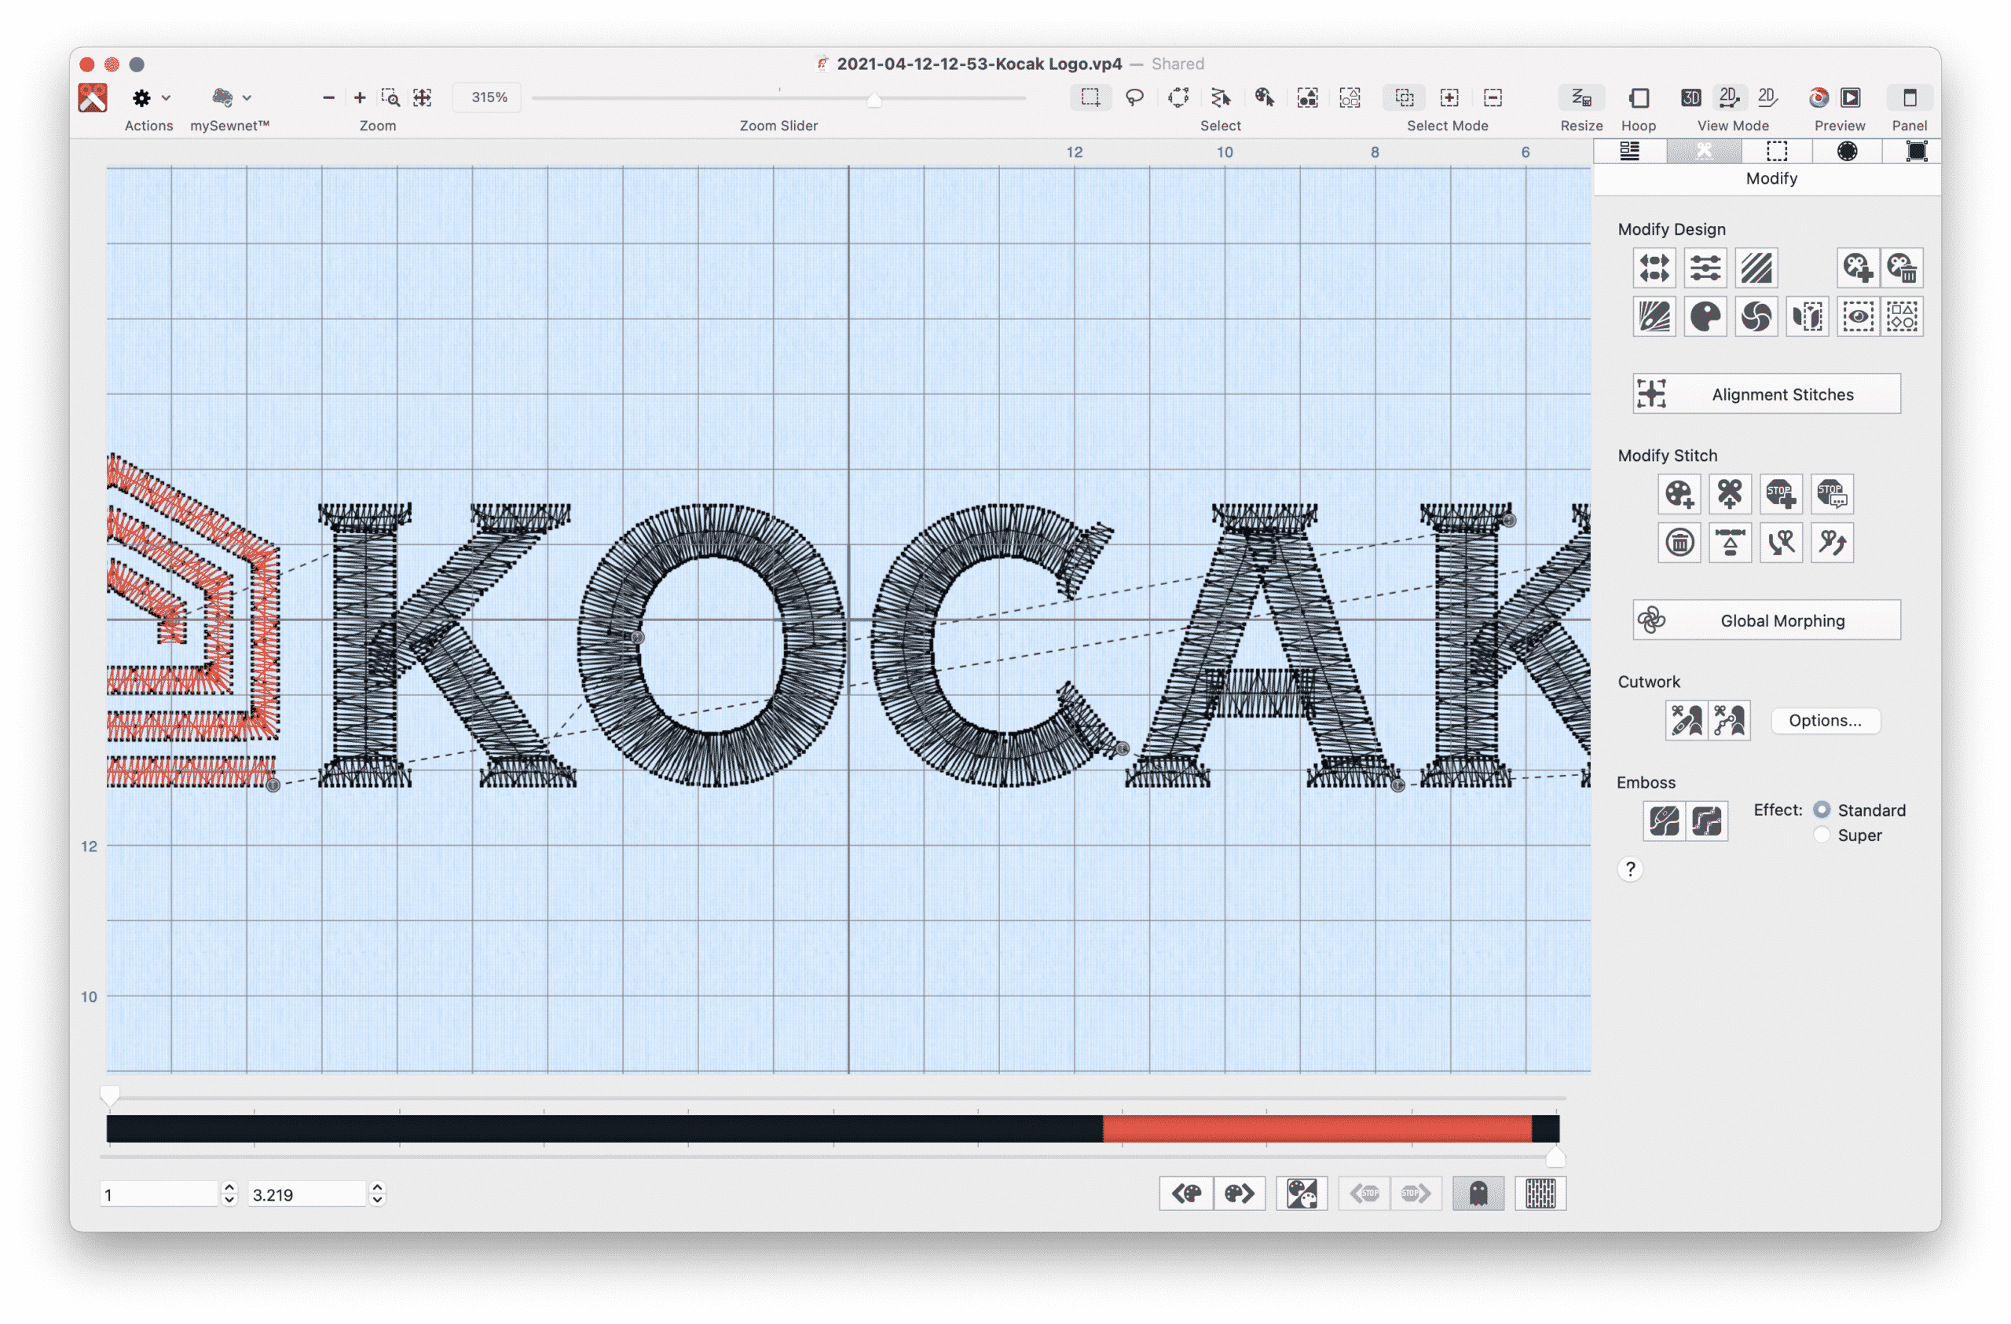Open Cutwork Options

pyautogui.click(x=1824, y=721)
